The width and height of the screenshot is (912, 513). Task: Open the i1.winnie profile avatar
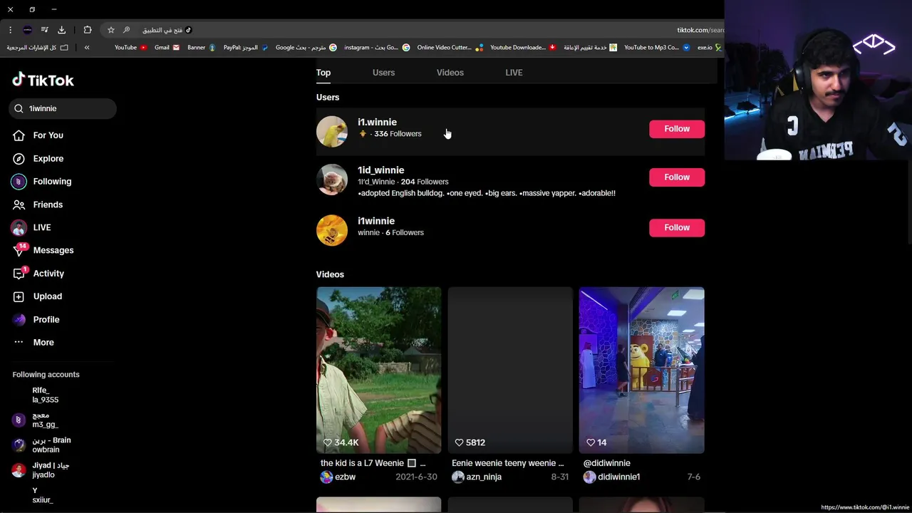(332, 131)
